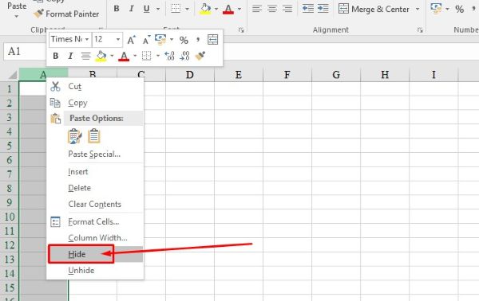This screenshot has width=479, height=301.
Task: Click Format Painter in the ribbon Clipboard group
Action: click(66, 14)
